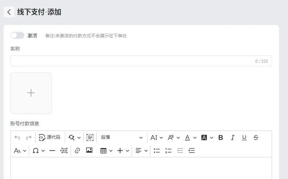Open the text alignment tool
This screenshot has width=288, height=179.
pos(138,151)
